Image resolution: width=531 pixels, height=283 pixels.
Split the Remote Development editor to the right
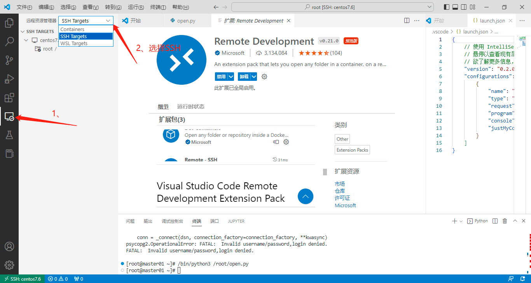point(407,21)
